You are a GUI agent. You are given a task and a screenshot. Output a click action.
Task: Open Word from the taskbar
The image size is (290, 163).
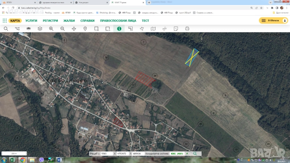(59, 160)
